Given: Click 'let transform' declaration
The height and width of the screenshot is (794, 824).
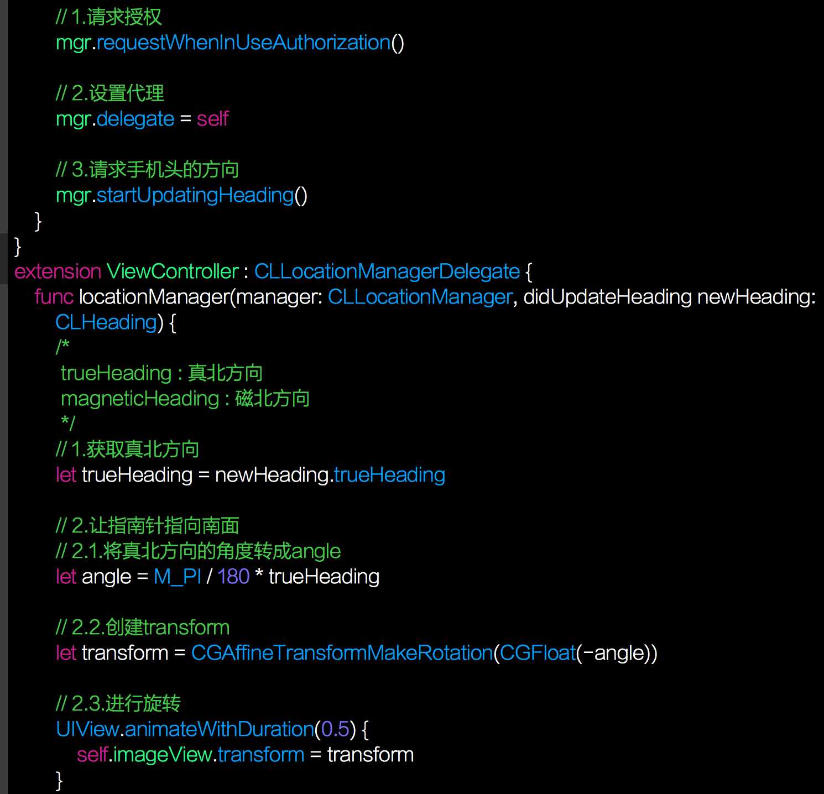Looking at the screenshot, I should pyautogui.click(x=112, y=653).
